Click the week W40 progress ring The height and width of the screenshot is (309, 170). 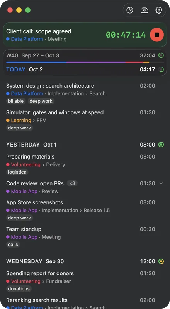tap(161, 55)
